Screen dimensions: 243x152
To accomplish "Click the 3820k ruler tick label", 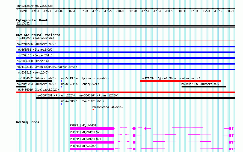I will [206, 11].
